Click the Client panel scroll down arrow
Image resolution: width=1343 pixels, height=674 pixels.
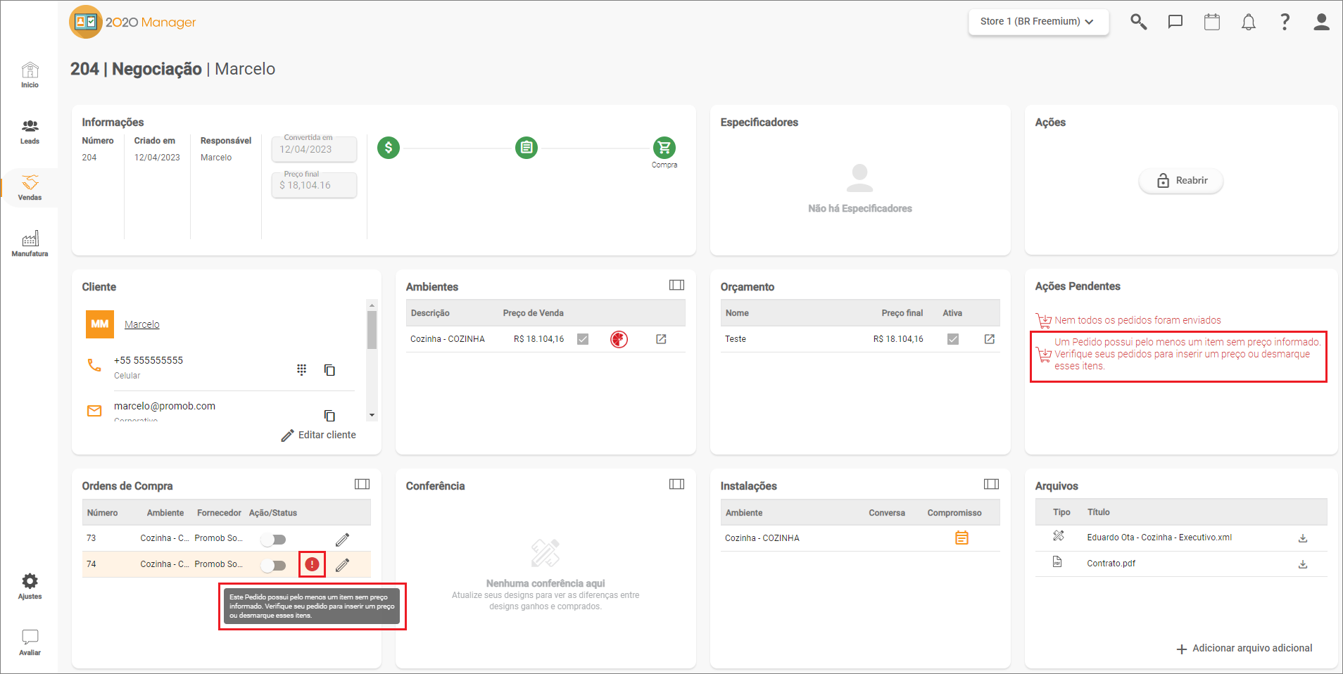coord(372,415)
